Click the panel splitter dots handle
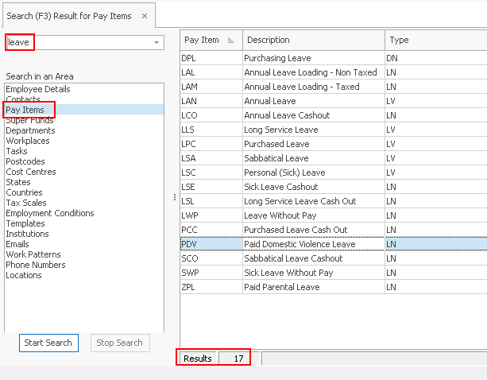Screen dimensions: 487x380 (x=175, y=197)
